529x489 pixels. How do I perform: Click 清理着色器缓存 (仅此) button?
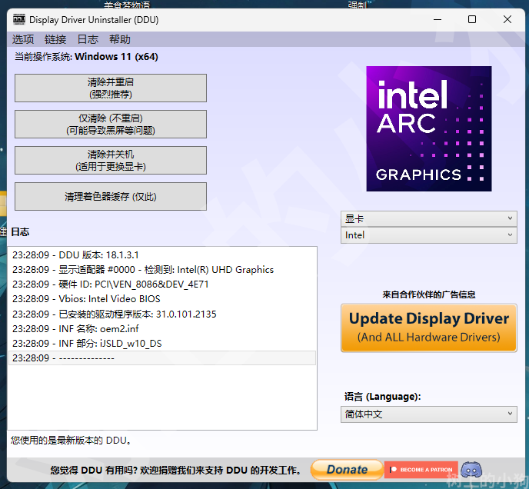click(111, 196)
